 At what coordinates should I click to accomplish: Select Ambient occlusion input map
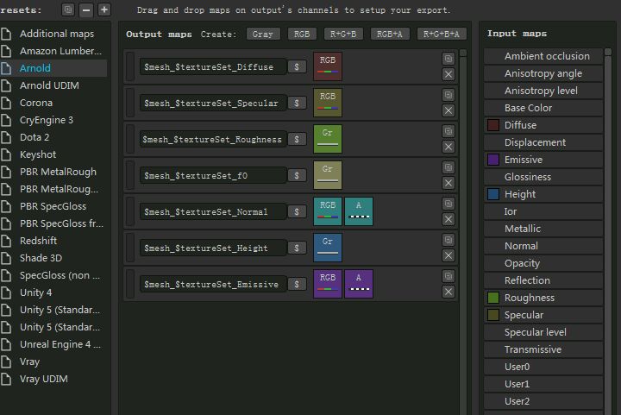pos(547,56)
